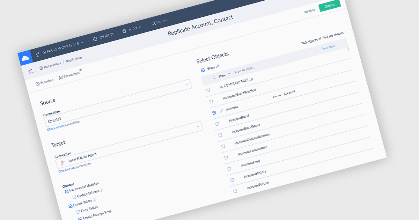The image size is (419, 220).
Task: Click the Show all link
Action: pyautogui.click(x=213, y=67)
